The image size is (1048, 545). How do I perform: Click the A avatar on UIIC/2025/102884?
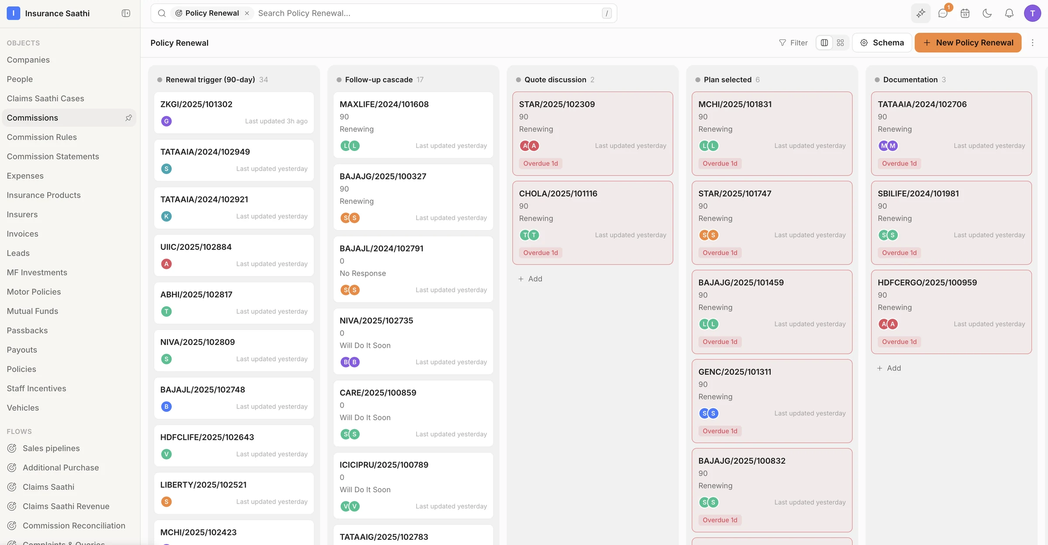point(166,264)
